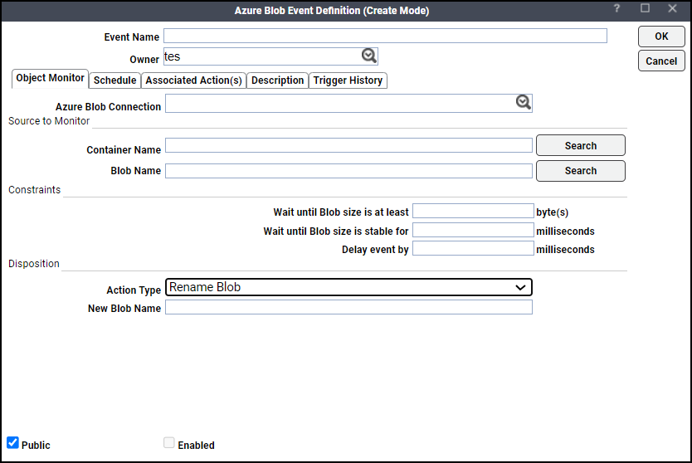View the Trigger History tab
Screen dimensions: 692x463
click(x=348, y=80)
